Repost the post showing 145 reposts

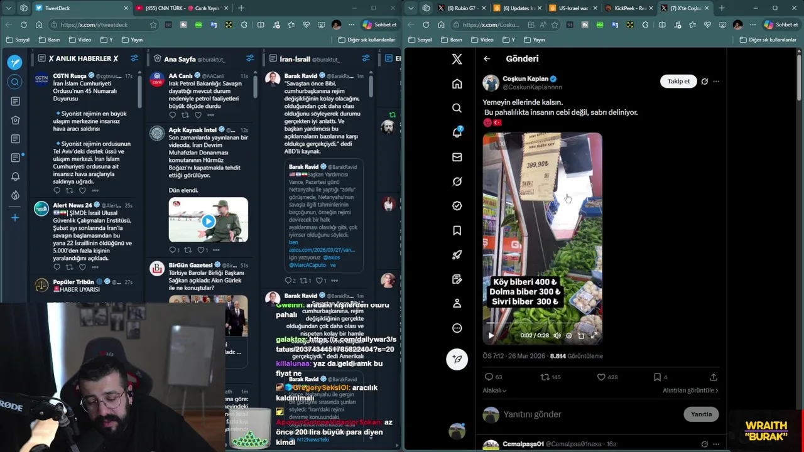pos(545,377)
